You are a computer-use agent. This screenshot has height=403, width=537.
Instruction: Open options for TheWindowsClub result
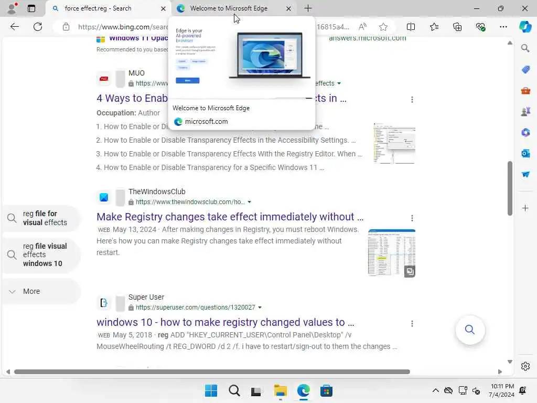pos(412,218)
